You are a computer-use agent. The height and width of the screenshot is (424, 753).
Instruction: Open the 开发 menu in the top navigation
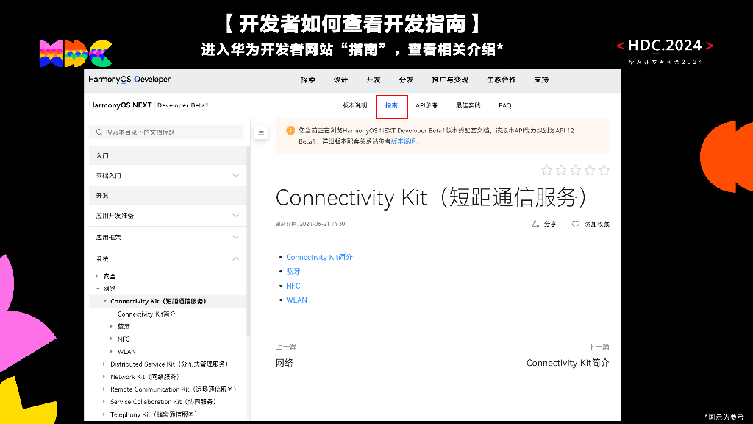point(373,79)
